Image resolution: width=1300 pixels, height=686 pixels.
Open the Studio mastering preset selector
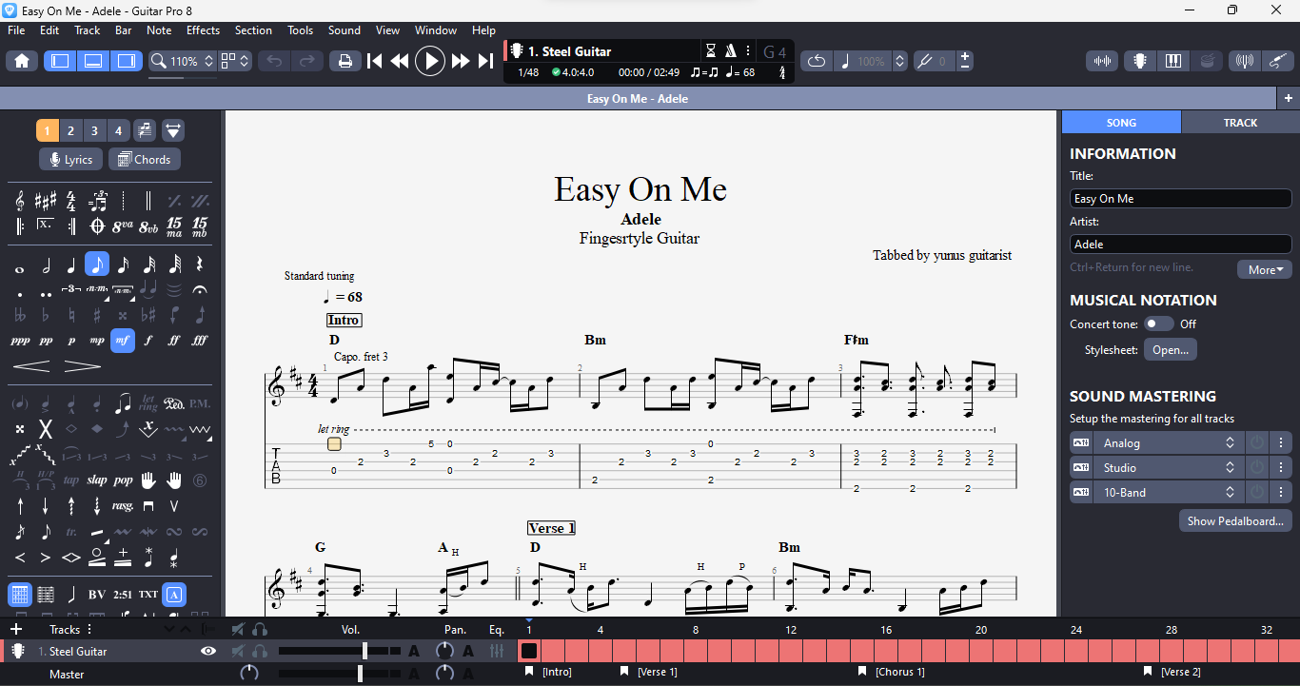[1167, 468]
